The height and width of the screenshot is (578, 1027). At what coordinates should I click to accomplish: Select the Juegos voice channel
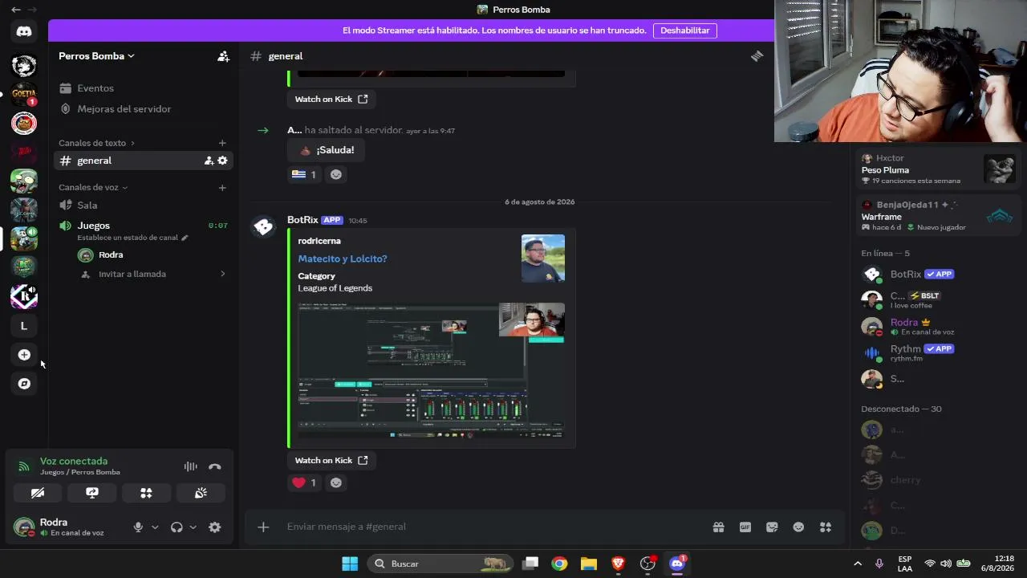click(x=143, y=230)
